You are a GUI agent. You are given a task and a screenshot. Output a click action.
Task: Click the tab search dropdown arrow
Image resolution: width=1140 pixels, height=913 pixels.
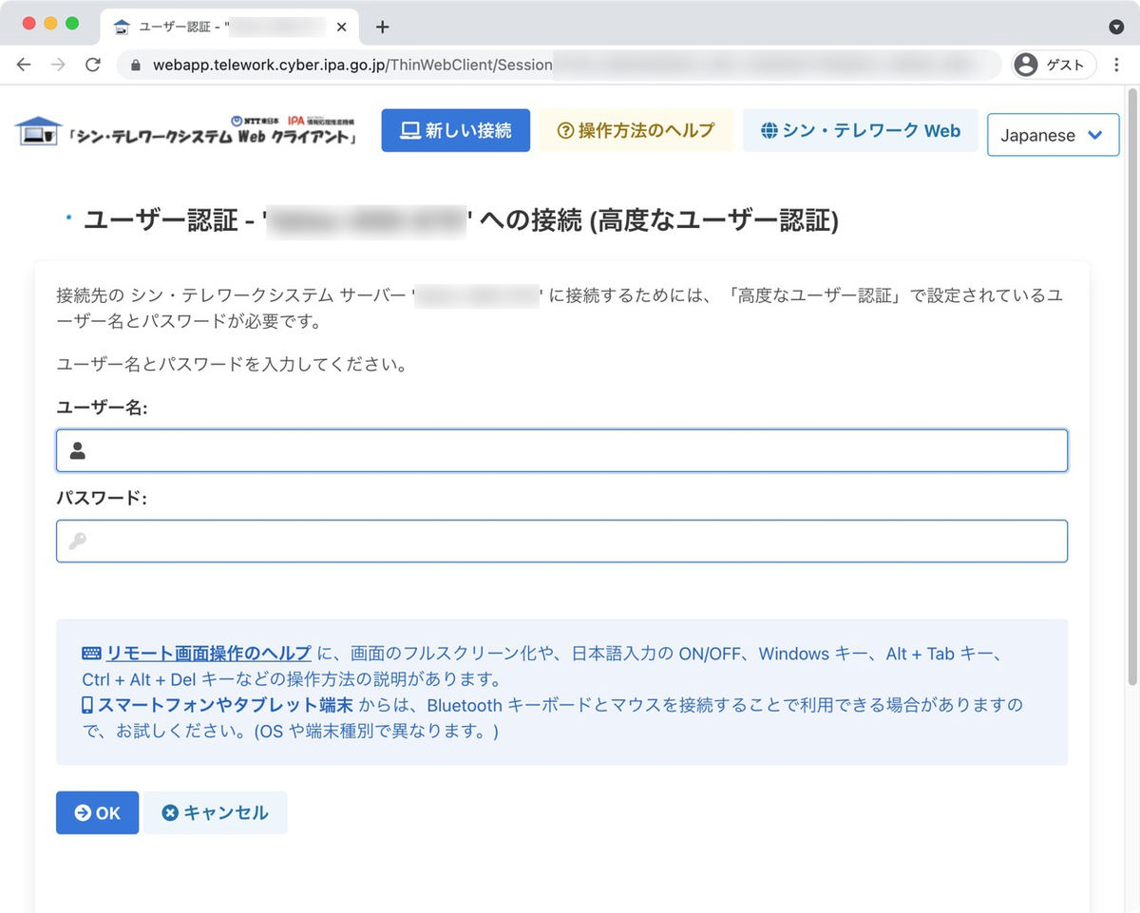tap(1116, 27)
